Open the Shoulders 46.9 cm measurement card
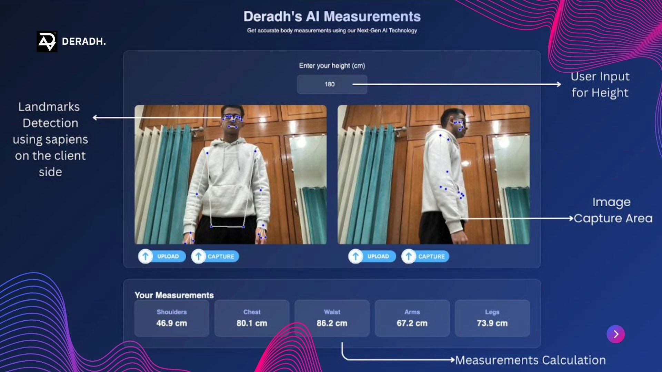 [172, 318]
